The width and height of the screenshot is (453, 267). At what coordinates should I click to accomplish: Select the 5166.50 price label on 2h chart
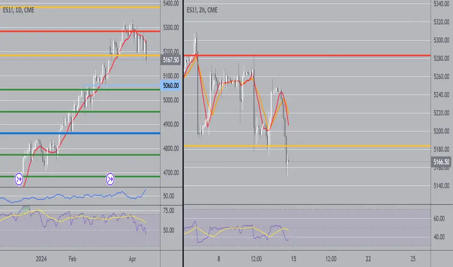click(x=441, y=162)
